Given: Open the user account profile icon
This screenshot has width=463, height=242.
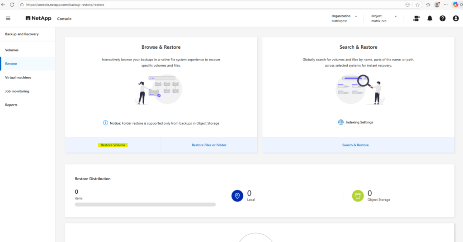Looking at the screenshot, I should tap(456, 19).
